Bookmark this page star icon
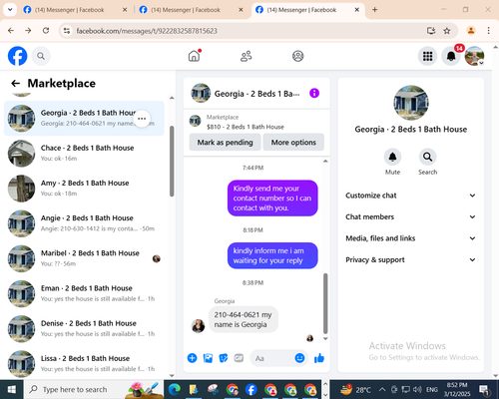The width and height of the screenshot is (499, 399). tap(447, 31)
